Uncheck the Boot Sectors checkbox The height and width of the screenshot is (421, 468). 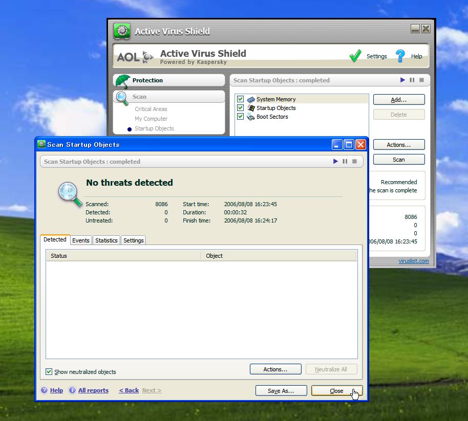[240, 116]
